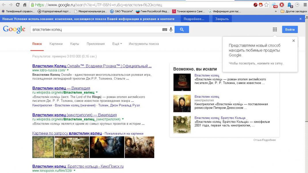Click the blue 'Войти' sign-in button

pos(290,30)
